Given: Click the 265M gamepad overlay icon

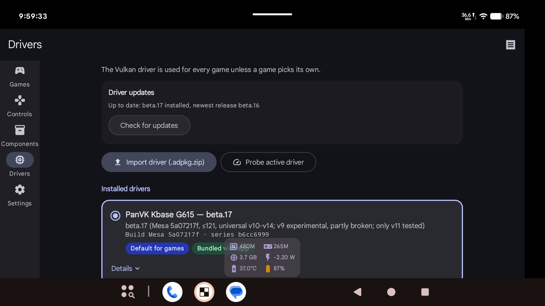Looking at the screenshot, I should pyautogui.click(x=268, y=246).
